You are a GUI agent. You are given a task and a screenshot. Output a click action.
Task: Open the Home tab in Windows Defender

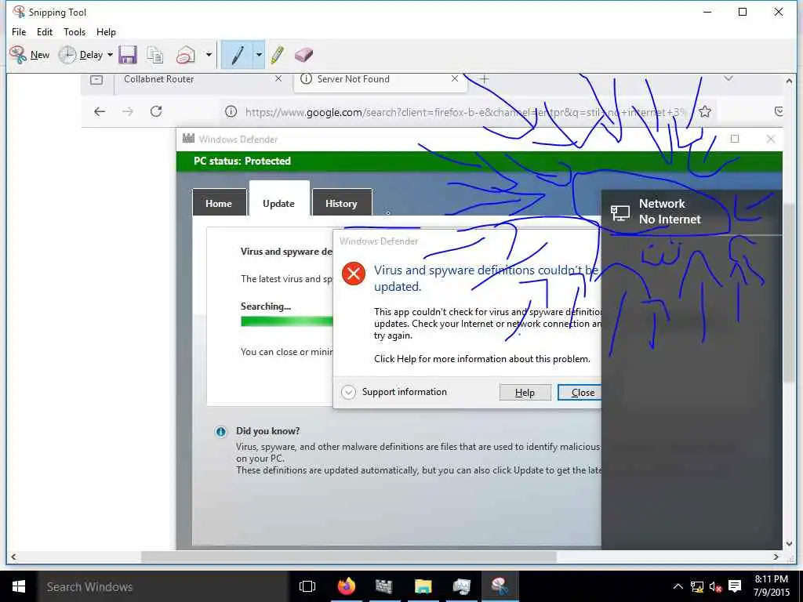219,203
